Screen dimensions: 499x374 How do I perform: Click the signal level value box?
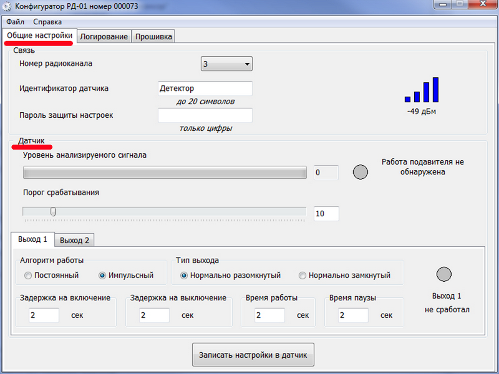[326, 173]
